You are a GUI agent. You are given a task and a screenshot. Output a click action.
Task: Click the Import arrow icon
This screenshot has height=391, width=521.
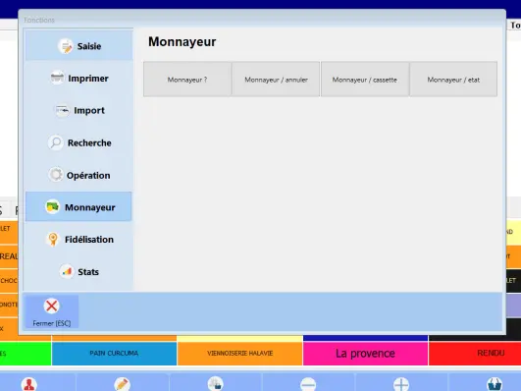coord(62,110)
